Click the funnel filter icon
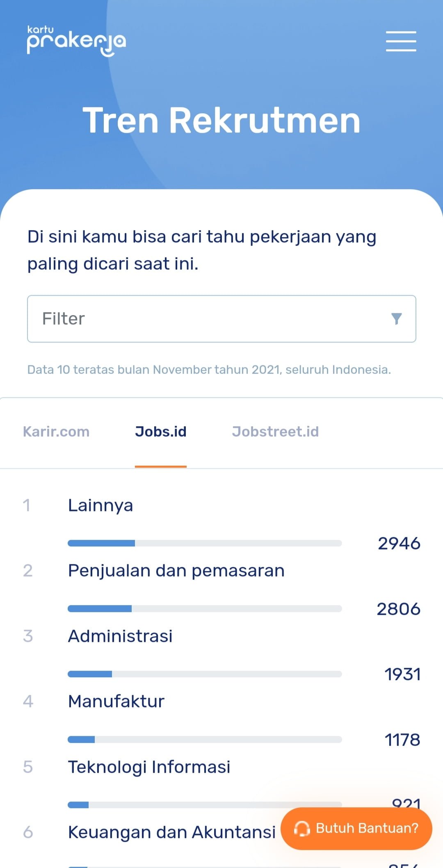Viewport: 443px width, 868px height. [x=396, y=319]
